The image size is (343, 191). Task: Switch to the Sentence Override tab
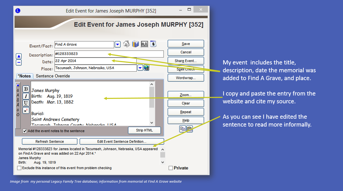(53, 76)
